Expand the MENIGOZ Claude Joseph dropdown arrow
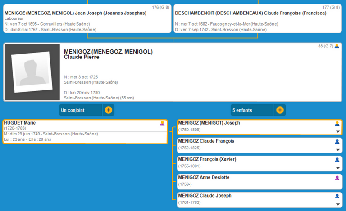Image resolution: width=346 pixels, height=211 pixels. pyautogui.click(x=337, y=205)
